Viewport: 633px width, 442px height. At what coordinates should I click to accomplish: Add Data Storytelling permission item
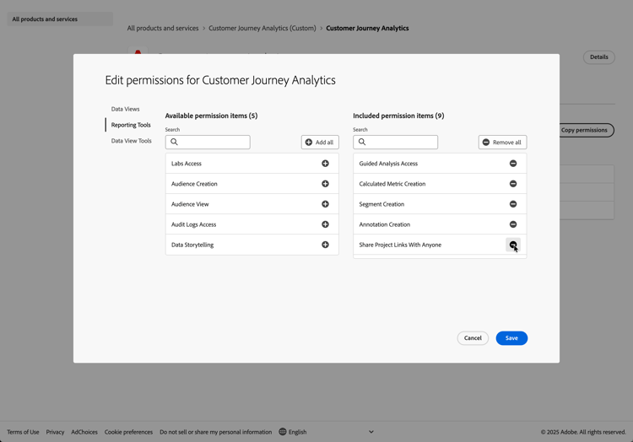point(325,245)
